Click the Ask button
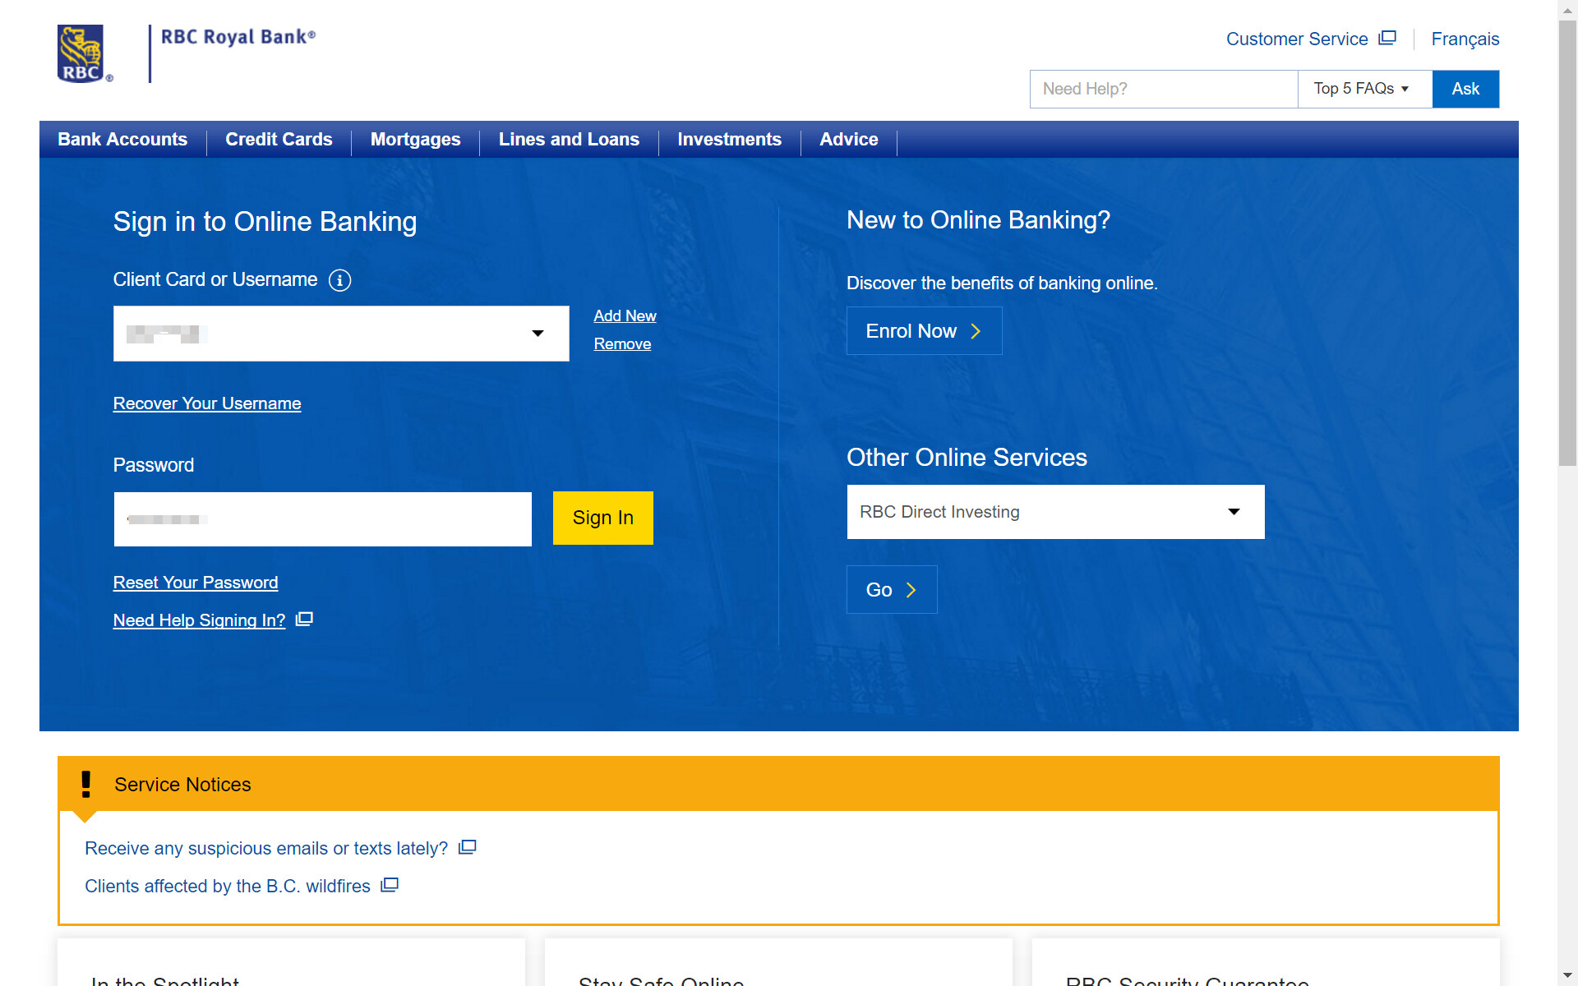 (x=1465, y=89)
